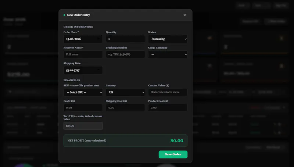
Task: Open the Select SKU dropdown
Action: point(83,92)
